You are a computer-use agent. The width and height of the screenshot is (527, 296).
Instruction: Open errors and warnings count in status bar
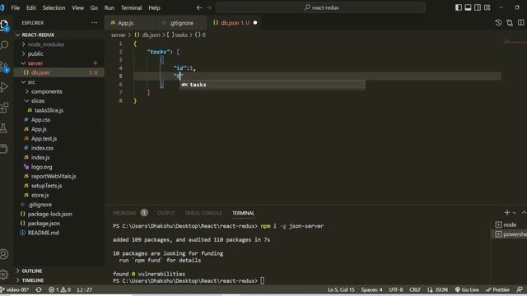pyautogui.click(x=59, y=289)
